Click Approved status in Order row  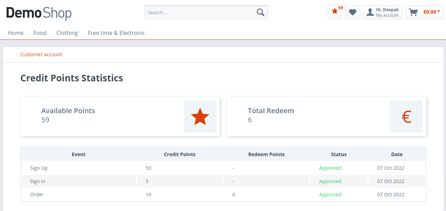[330, 195]
